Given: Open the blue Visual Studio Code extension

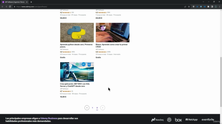Looking at the screenshot, I should tap(205, 7).
